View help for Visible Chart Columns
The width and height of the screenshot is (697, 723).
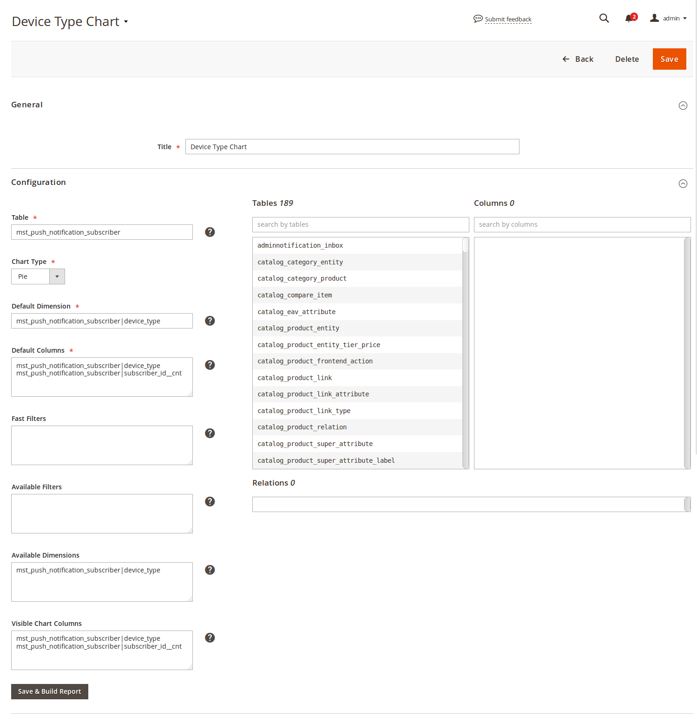point(210,638)
